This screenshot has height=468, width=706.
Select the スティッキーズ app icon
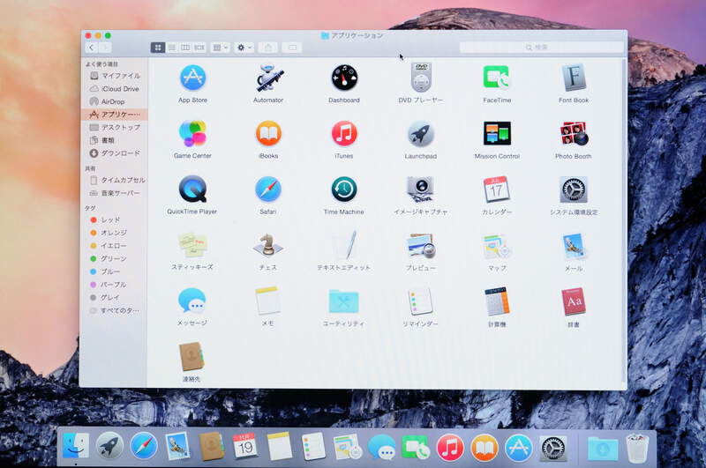coord(192,246)
